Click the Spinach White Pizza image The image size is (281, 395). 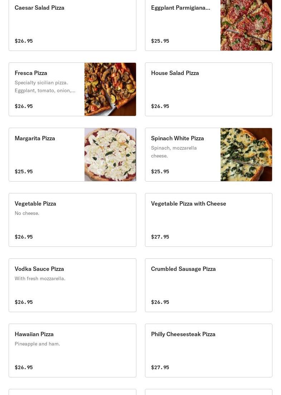click(x=246, y=155)
